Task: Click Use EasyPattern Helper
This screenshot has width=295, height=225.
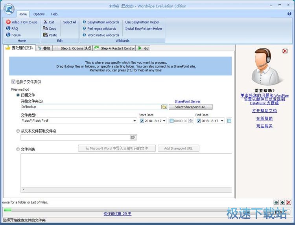Action: click(142, 22)
